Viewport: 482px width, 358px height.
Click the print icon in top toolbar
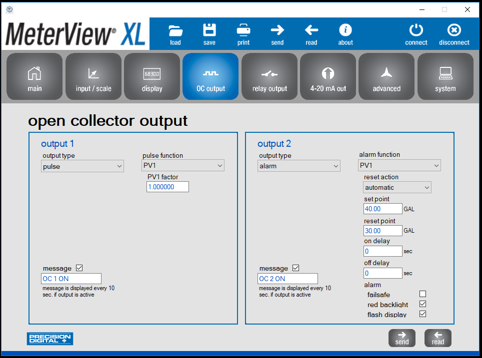[x=243, y=30]
